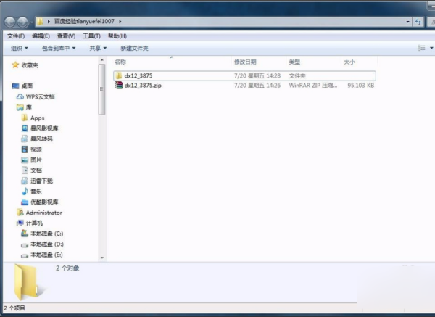
Task: Open the 图片 library icon
Action: tap(25, 160)
